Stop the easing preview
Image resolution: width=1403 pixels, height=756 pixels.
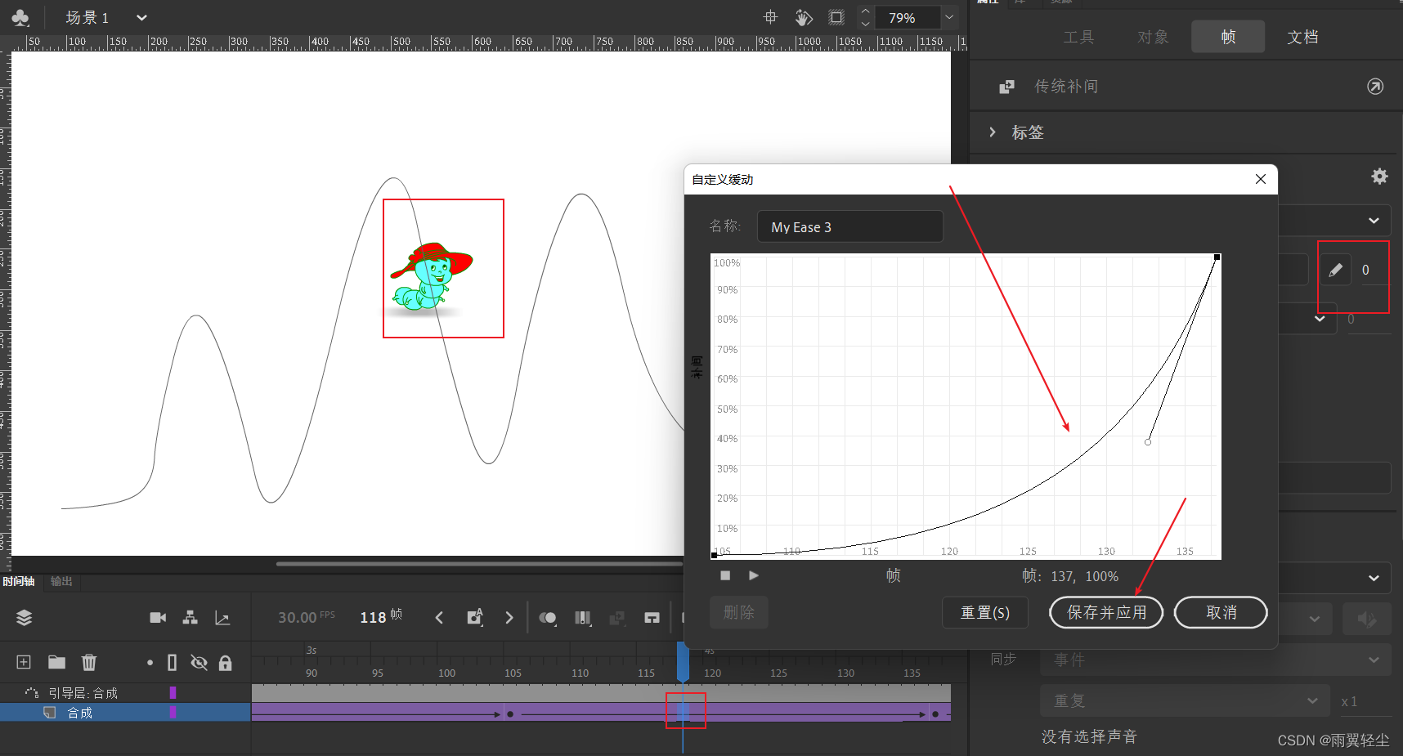(x=725, y=575)
